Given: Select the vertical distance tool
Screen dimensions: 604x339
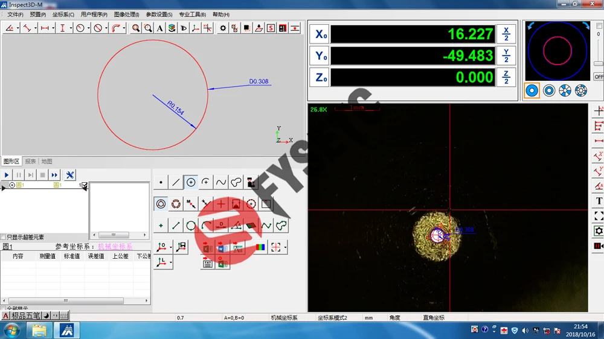Looking at the screenshot, I should point(62,28).
